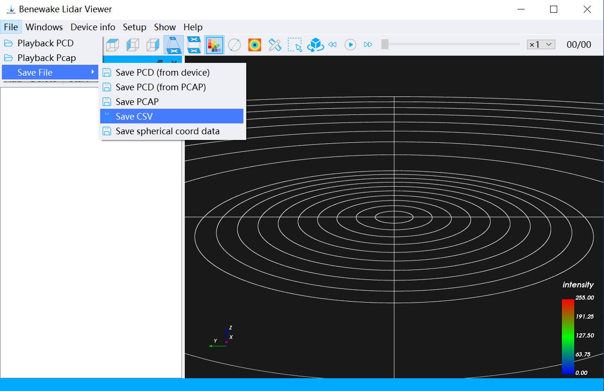This screenshot has height=391, width=604.
Task: Open the rainbow heatmap color icon
Action: coord(255,45)
